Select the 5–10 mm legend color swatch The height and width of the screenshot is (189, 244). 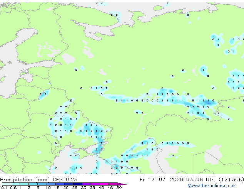pos(42,184)
